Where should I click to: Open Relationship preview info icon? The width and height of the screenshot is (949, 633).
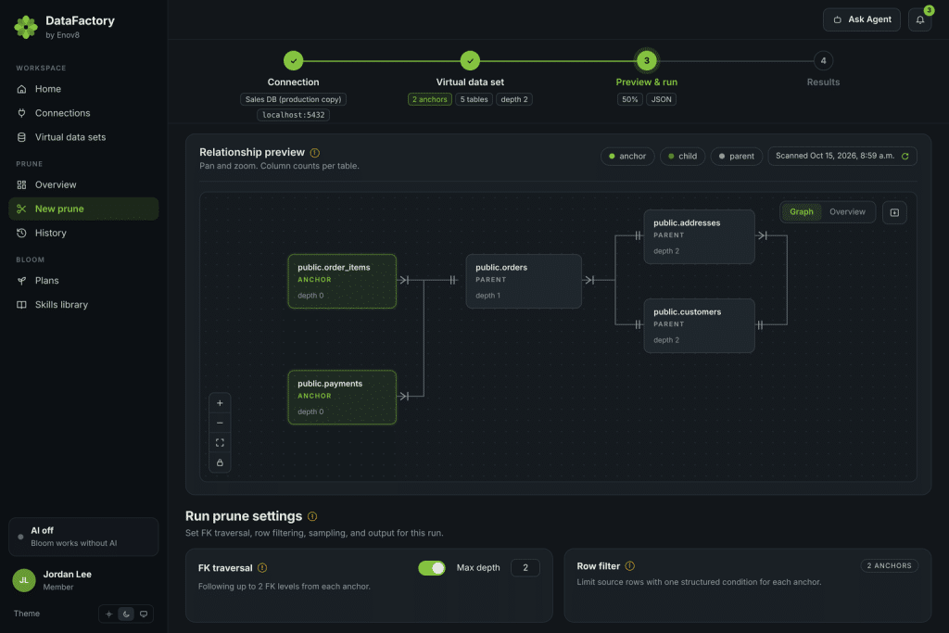[315, 153]
